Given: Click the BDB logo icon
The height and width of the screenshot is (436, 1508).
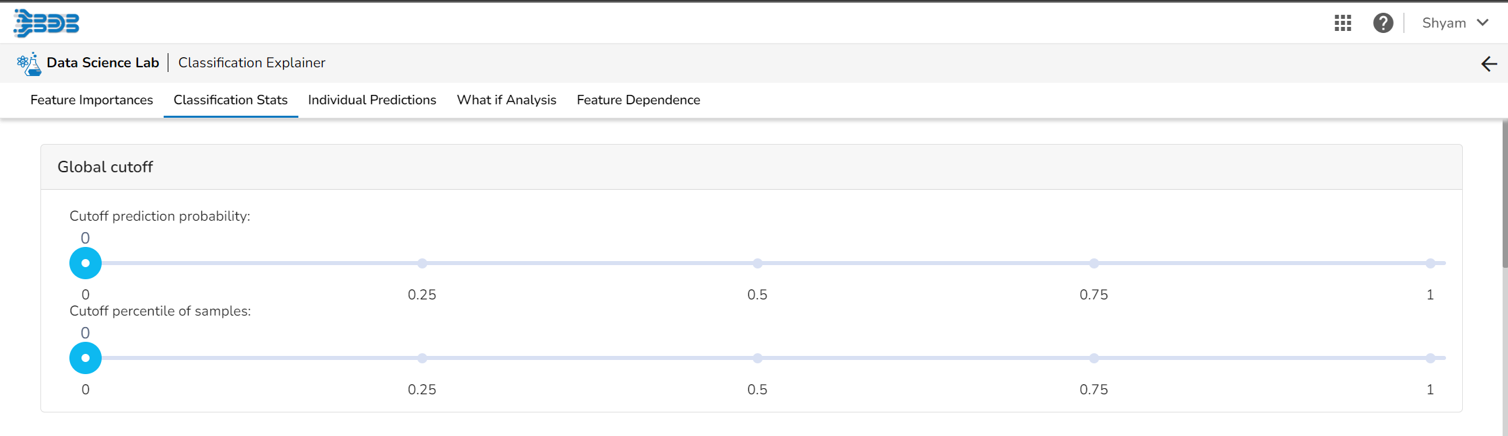Looking at the screenshot, I should (46, 23).
